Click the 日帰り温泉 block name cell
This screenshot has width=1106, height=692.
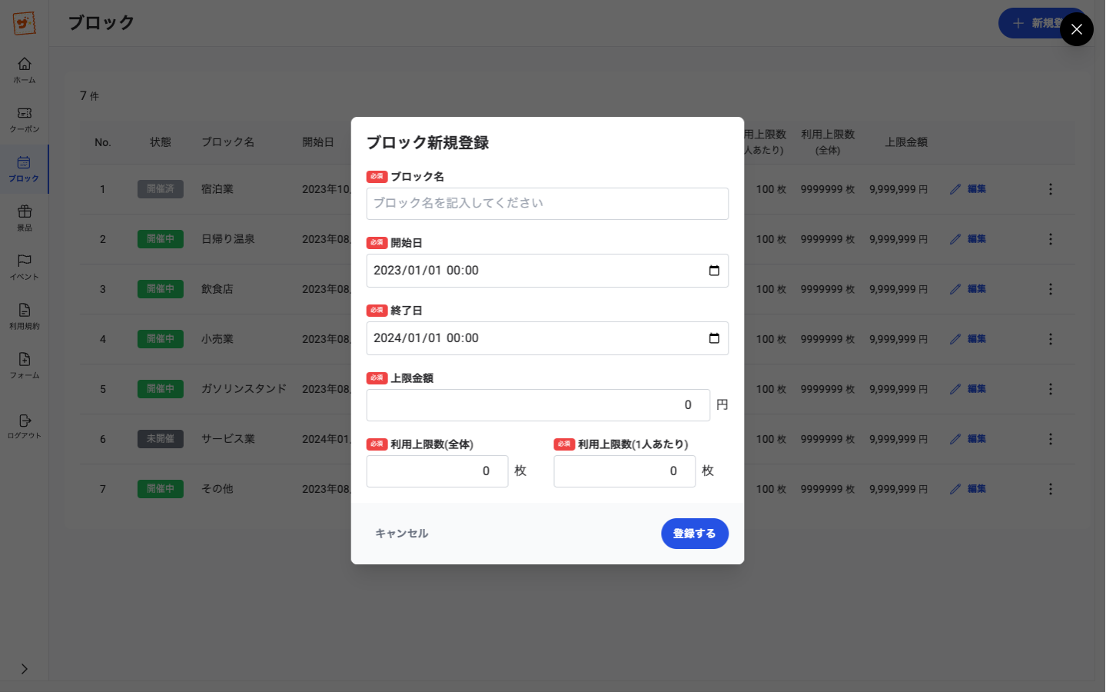coord(228,239)
